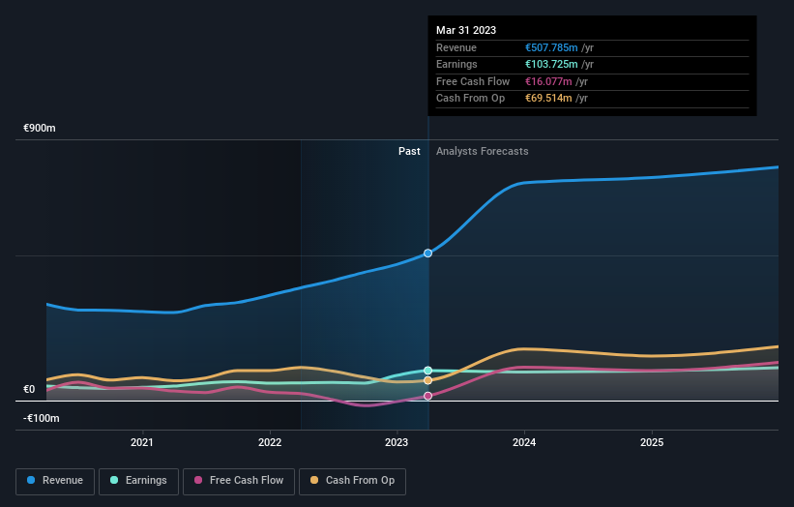
Task: Click the 2025 x-axis label
Action: point(652,443)
